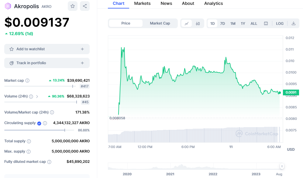Open the calendar date range picker
303x178 pixels.
(x=266, y=24)
